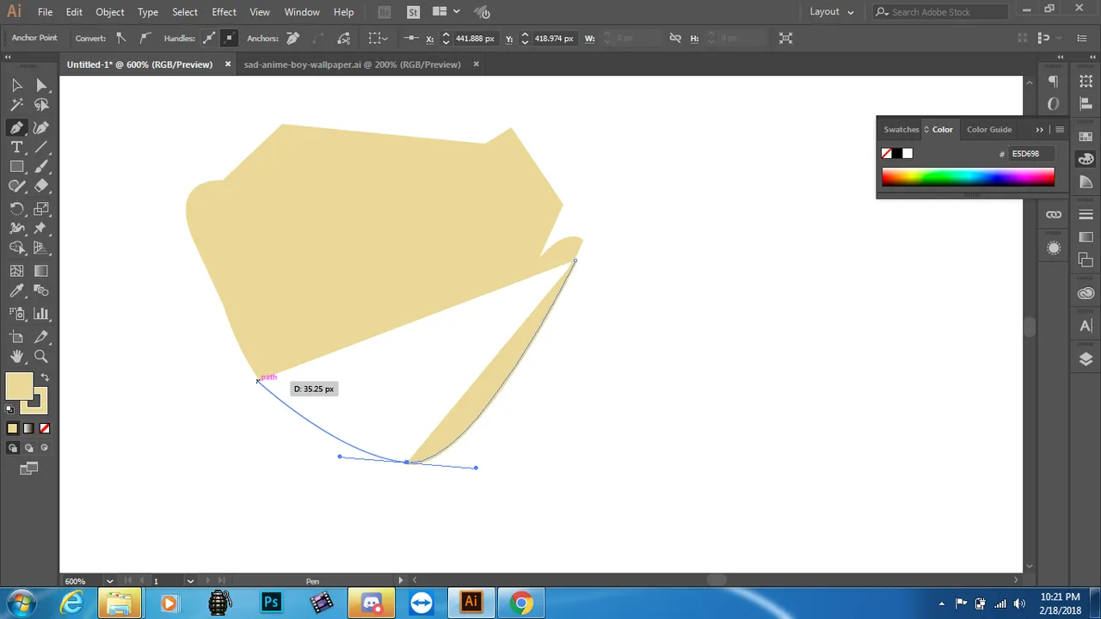
Task: Choose the Blend tool
Action: pyautogui.click(x=40, y=291)
